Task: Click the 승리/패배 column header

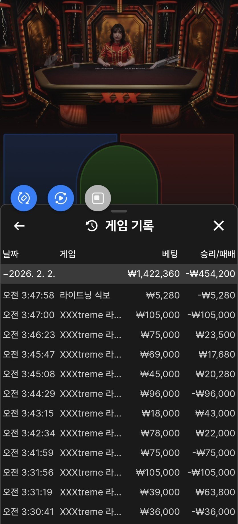Action: click(x=217, y=254)
